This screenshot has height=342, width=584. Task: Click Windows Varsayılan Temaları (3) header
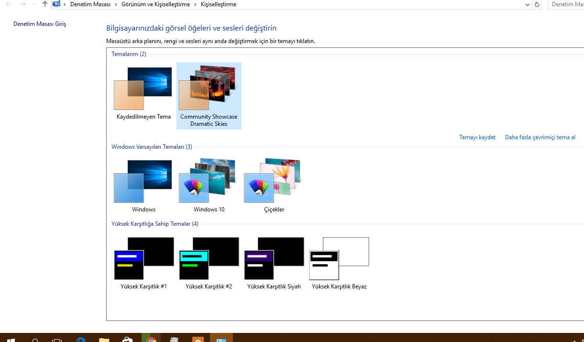point(152,147)
